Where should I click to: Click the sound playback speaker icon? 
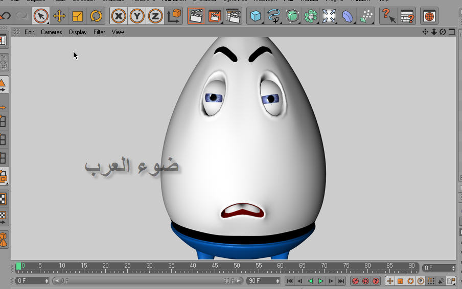(441, 281)
